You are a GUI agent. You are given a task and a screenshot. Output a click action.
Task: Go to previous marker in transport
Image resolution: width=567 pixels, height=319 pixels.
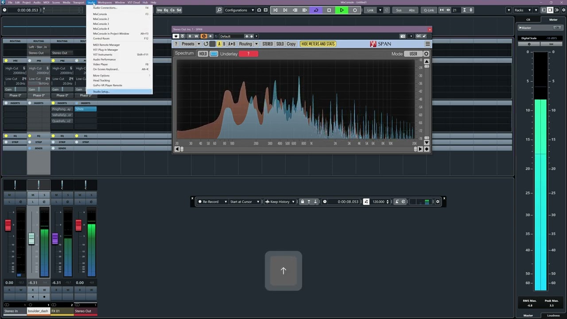tap(275, 10)
